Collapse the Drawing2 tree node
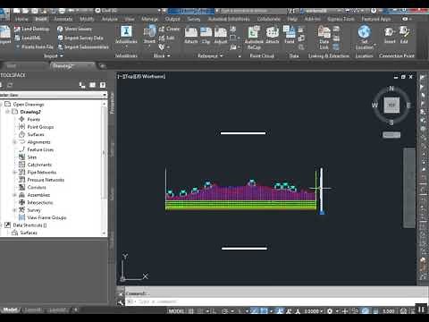 (7, 112)
